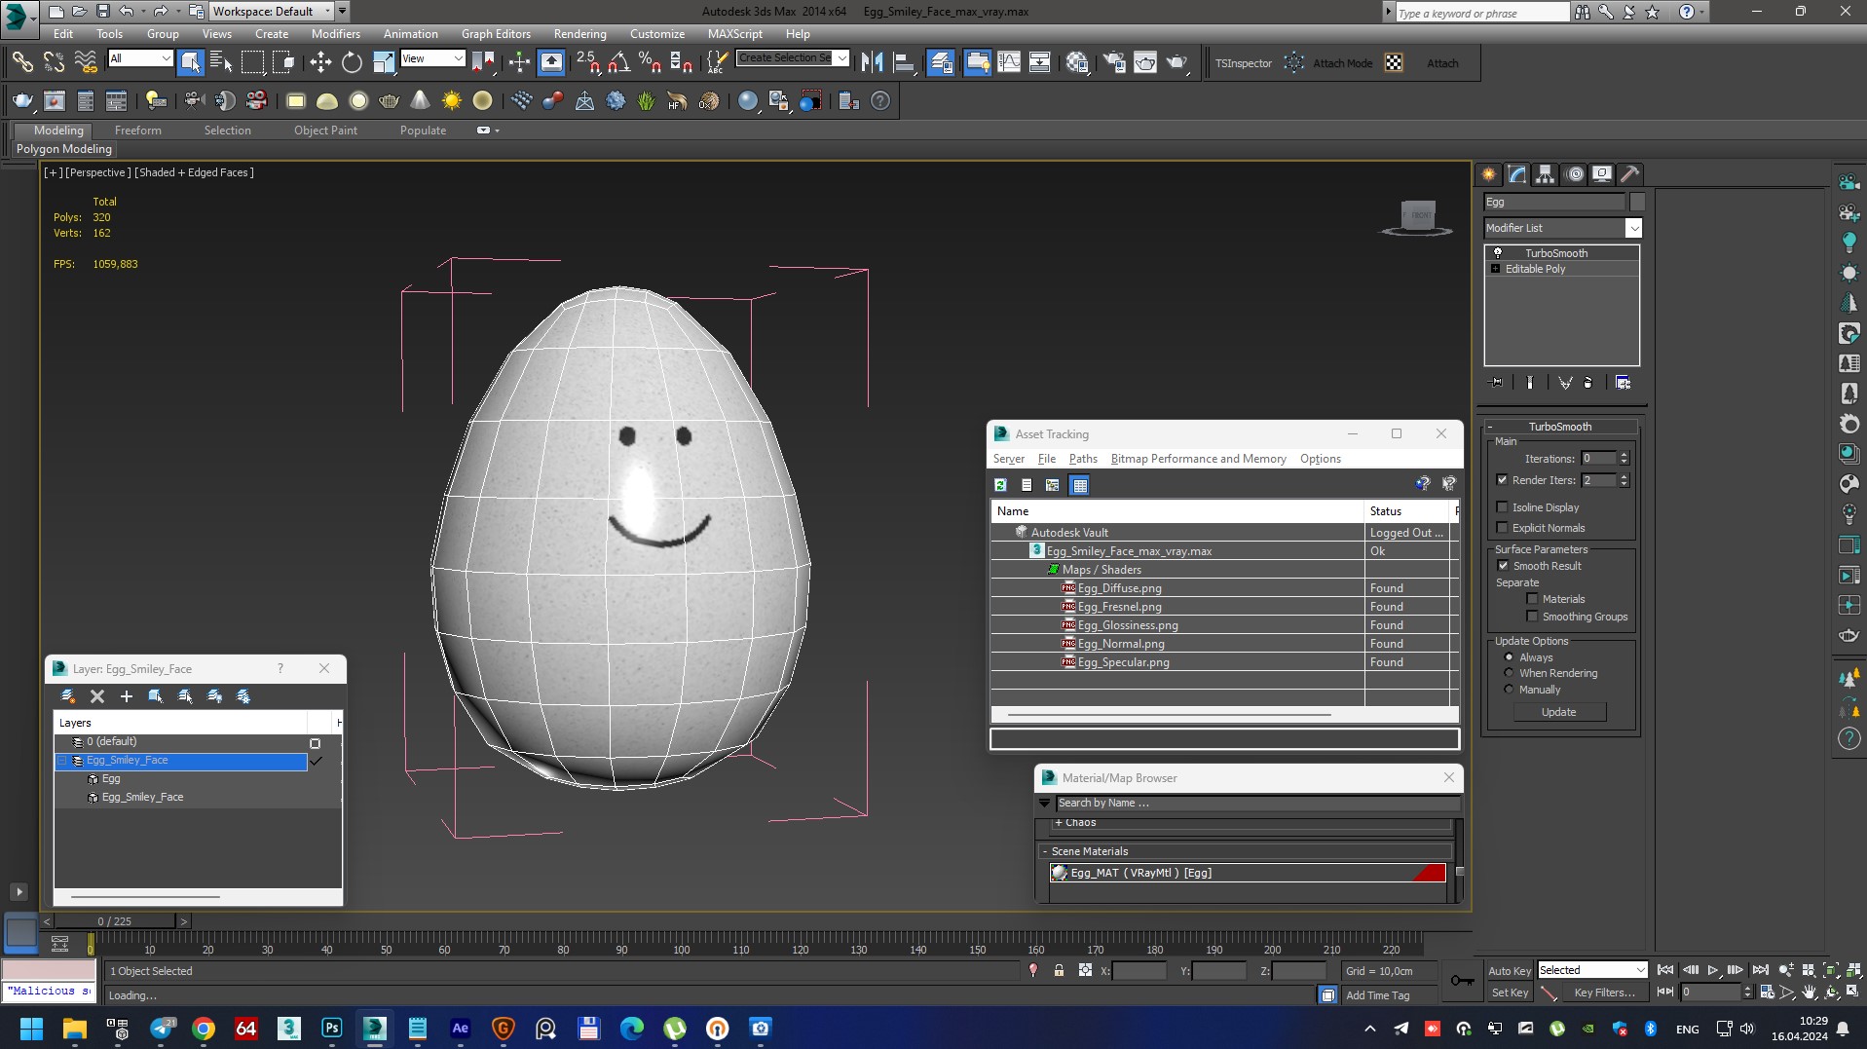Collapse Scene Materials group
This screenshot has width=1867, height=1049.
coord(1045,851)
